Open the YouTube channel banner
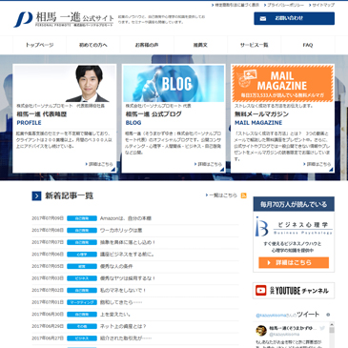Viewport: 348px width, 348px height. tap(294, 291)
